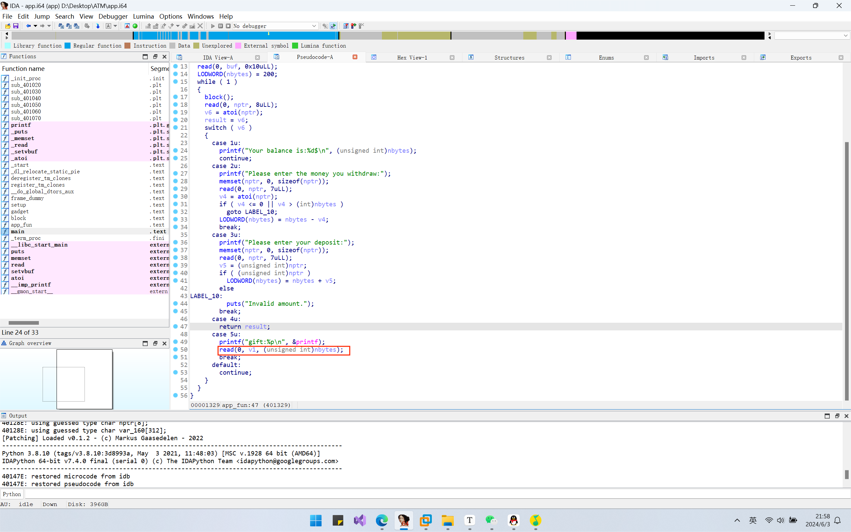Jump forward with the right arrow icon

point(42,26)
